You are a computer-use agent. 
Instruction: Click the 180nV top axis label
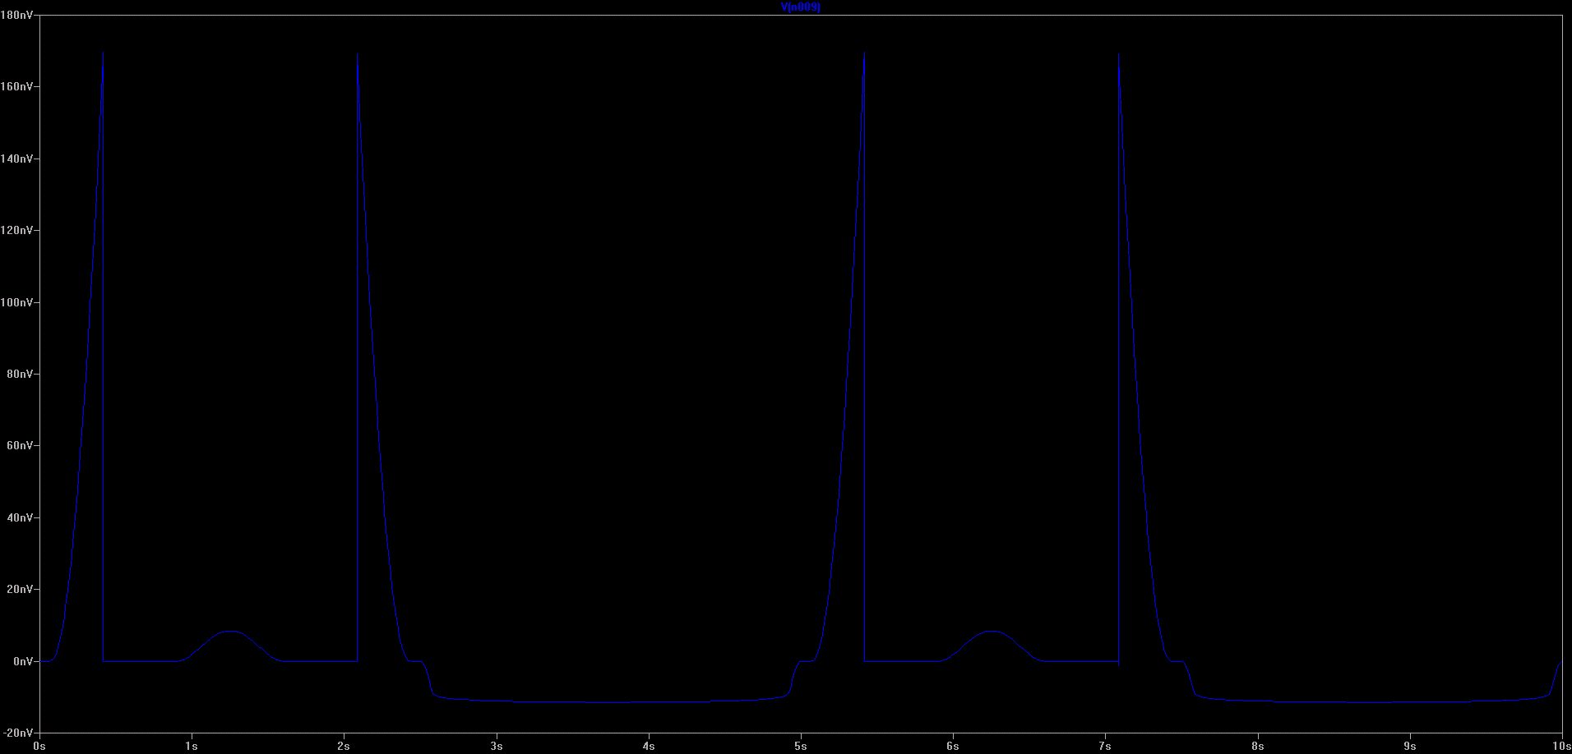(x=17, y=15)
